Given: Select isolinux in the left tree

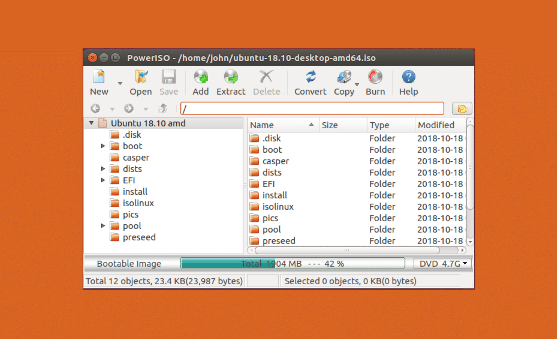Looking at the screenshot, I should (x=132, y=203).
